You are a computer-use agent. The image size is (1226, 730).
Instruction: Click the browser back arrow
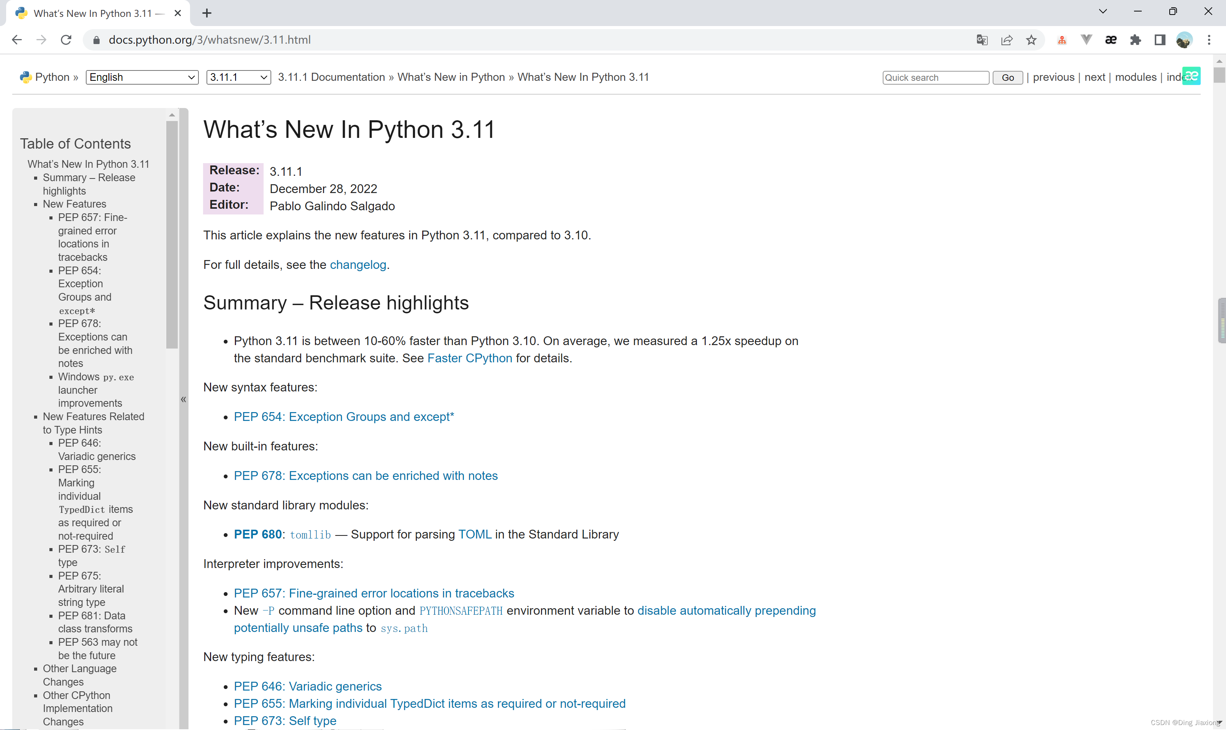pos(17,40)
